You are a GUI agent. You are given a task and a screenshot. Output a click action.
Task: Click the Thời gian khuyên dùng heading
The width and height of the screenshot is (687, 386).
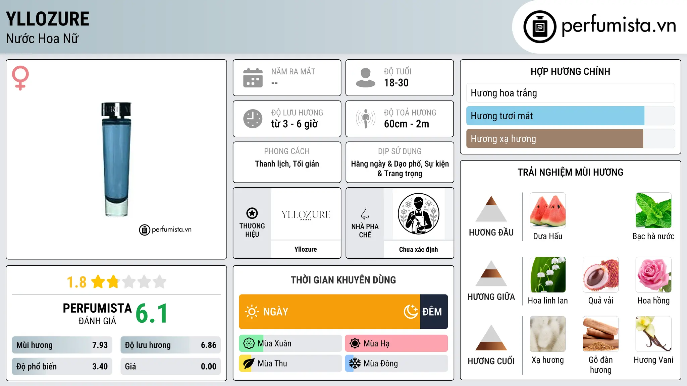pos(343,280)
